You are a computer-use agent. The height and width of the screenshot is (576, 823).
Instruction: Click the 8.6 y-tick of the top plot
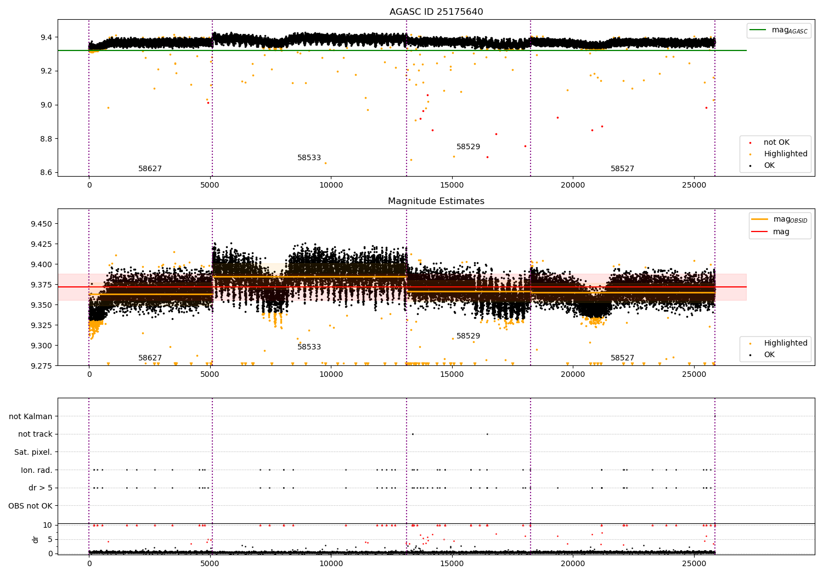(x=47, y=172)
